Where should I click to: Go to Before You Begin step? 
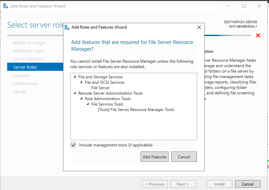click(x=29, y=43)
